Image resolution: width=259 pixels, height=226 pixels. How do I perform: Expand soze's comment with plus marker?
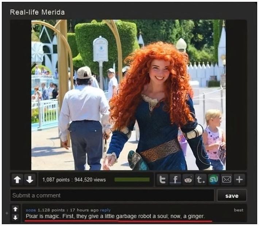coord(7,213)
